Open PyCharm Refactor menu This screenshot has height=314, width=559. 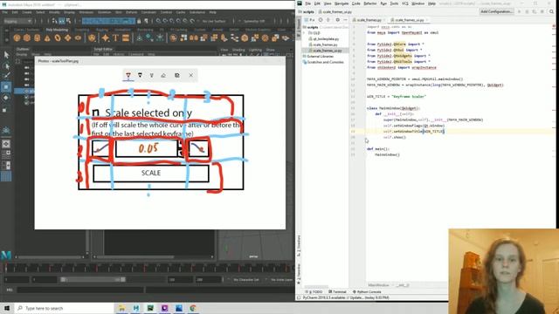(x=370, y=3)
